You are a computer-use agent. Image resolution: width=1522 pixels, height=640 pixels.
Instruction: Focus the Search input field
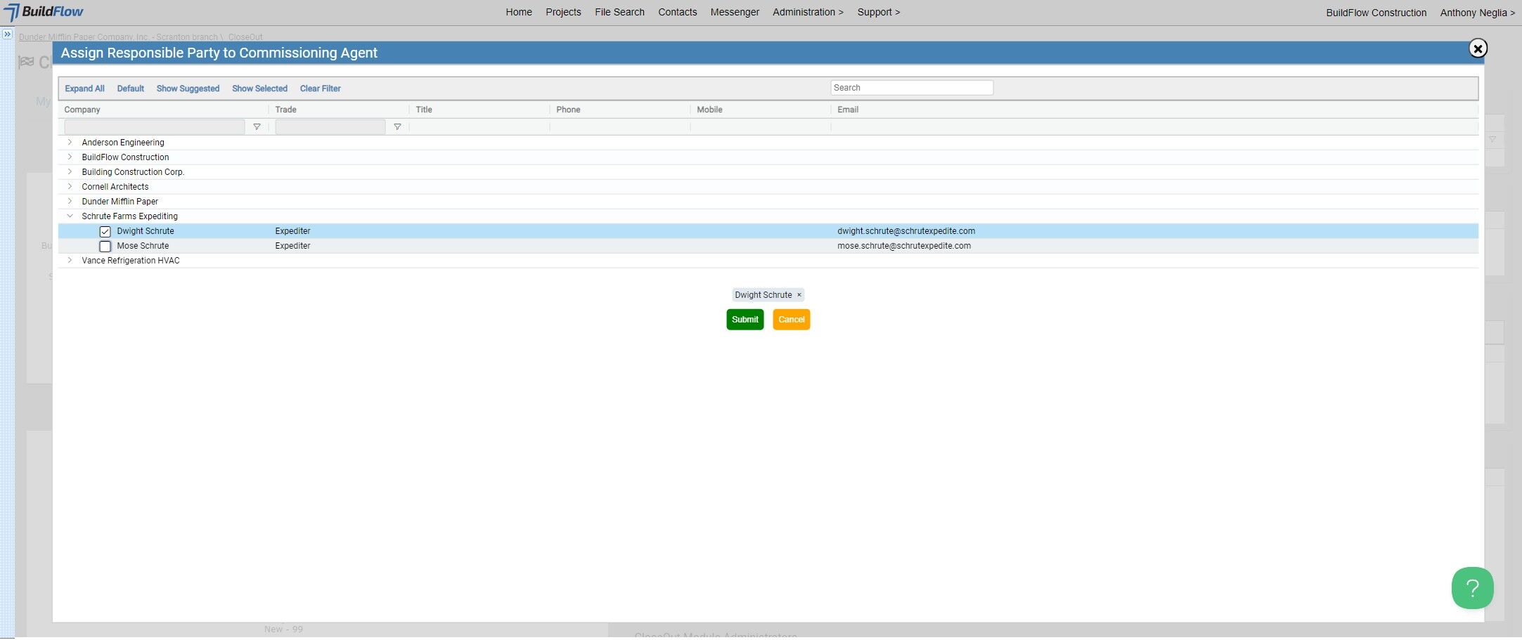pos(912,88)
